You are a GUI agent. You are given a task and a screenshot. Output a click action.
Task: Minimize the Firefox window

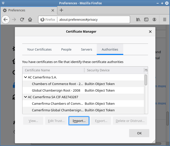coord(158,3)
